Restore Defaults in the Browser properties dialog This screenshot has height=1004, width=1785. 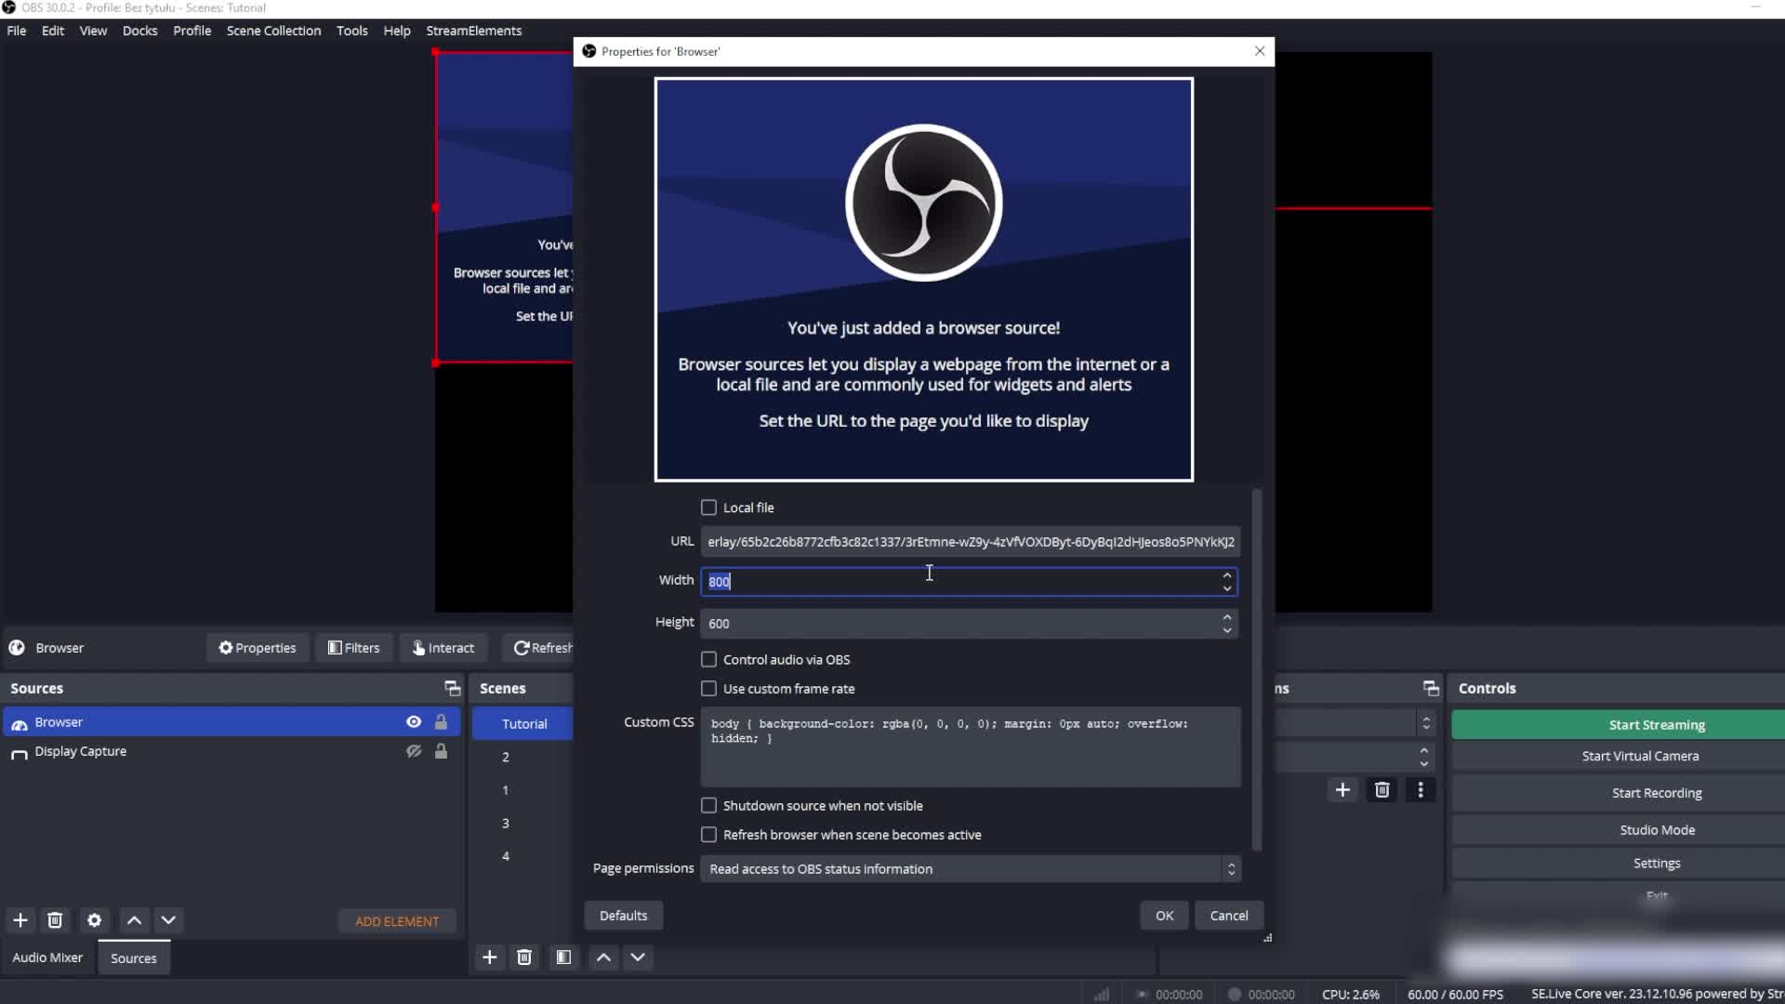point(623,915)
